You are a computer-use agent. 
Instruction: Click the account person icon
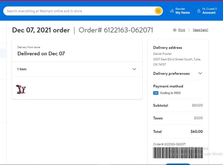(x=199, y=11)
